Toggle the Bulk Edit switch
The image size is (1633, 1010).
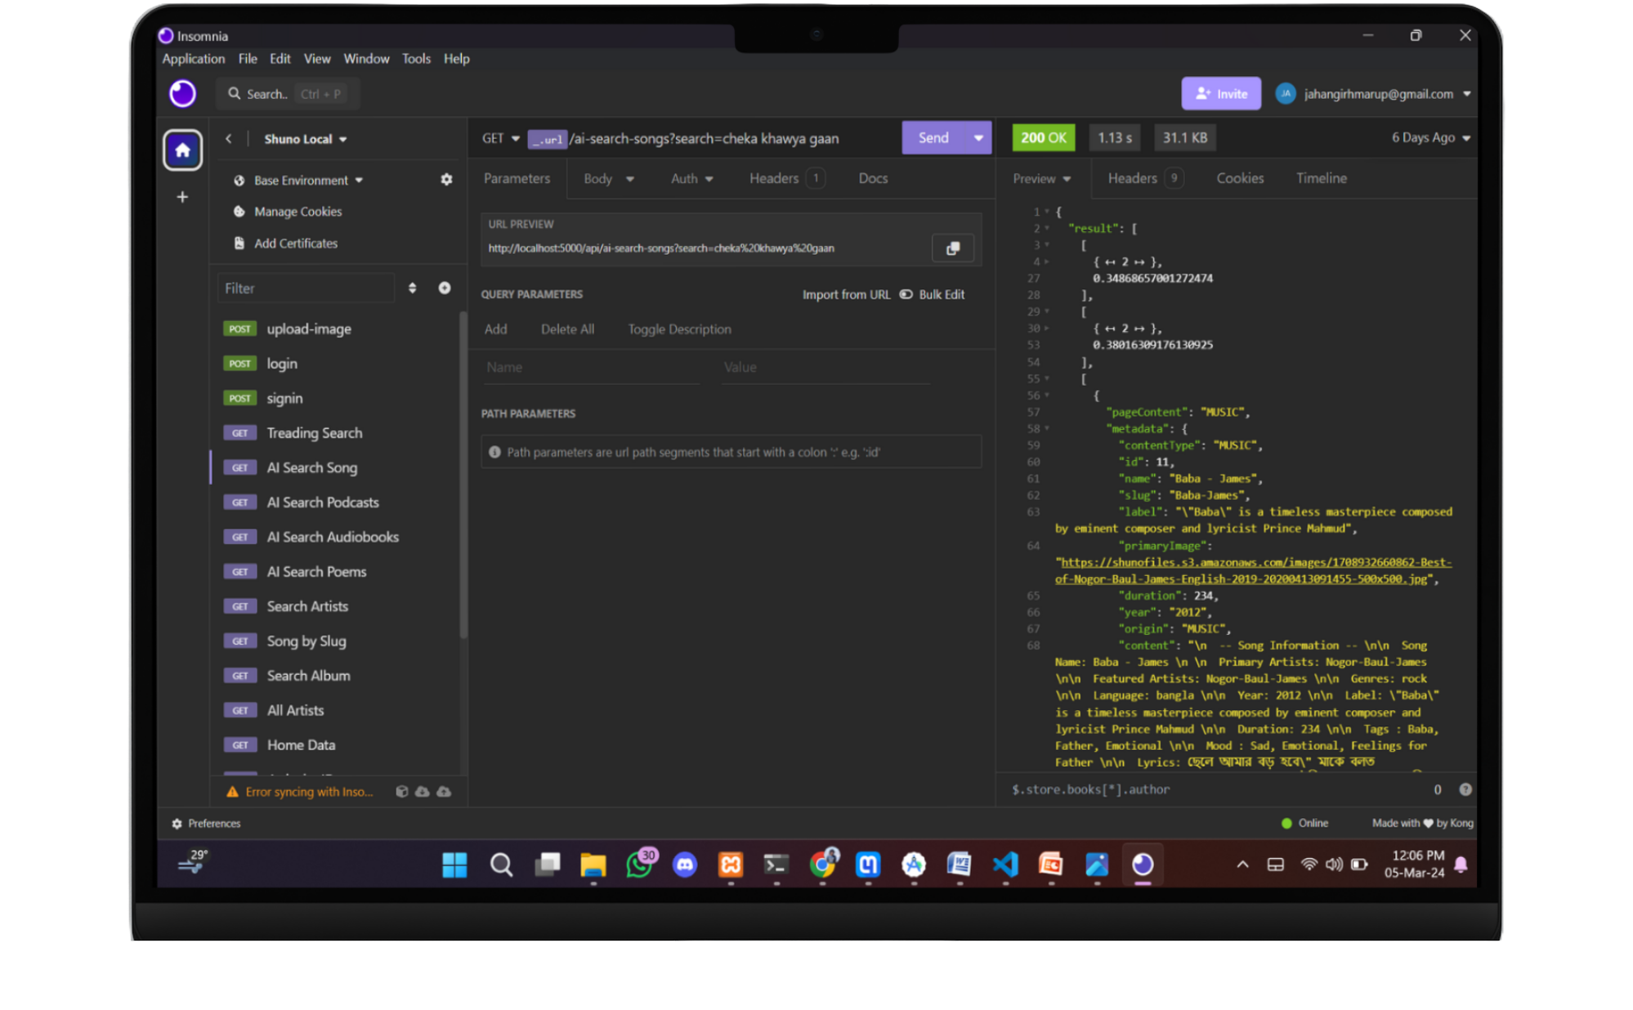point(906,295)
